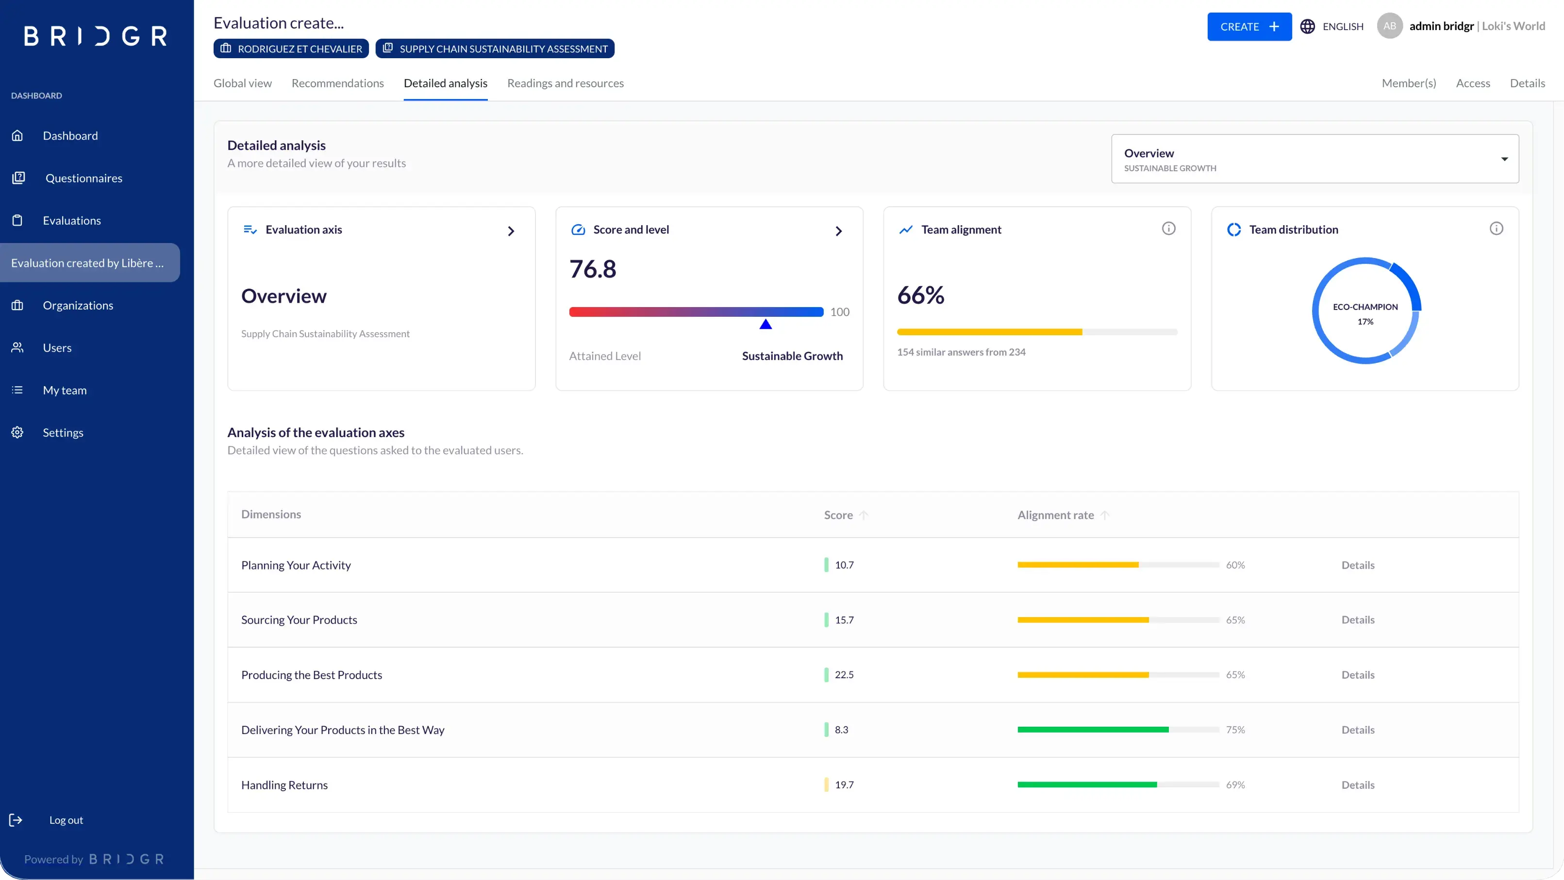Open Details for Producing the Best Products
The width and height of the screenshot is (1564, 880).
tap(1358, 675)
